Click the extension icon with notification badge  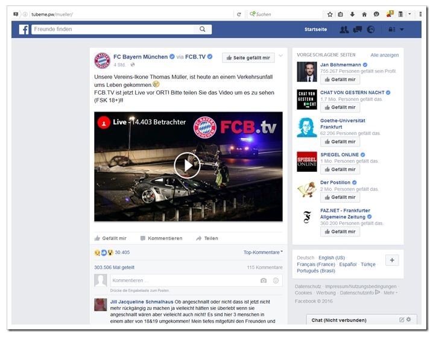point(390,14)
